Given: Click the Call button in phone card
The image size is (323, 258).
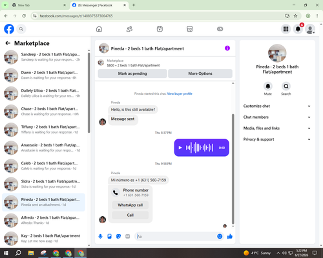Looking at the screenshot, I should 130,215.
